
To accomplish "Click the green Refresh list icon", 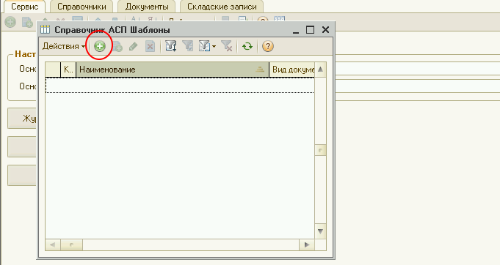I will pos(247,46).
